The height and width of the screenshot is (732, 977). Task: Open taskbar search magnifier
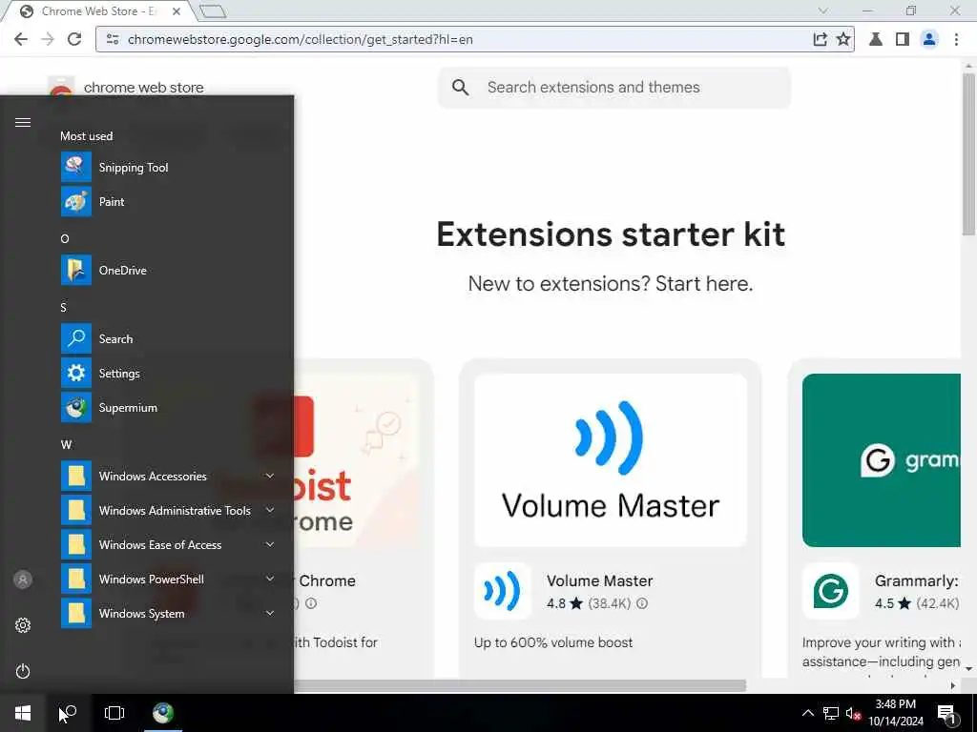[69, 713]
